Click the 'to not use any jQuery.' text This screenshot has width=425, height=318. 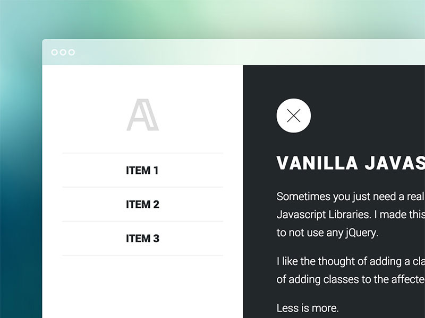327,233
